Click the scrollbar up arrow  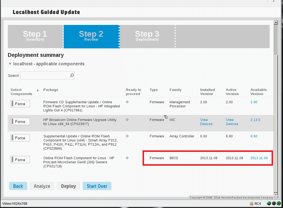[275, 22]
